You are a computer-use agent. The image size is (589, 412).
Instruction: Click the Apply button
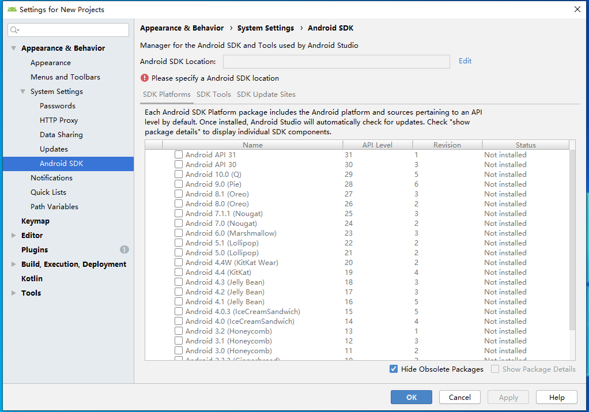click(508, 397)
